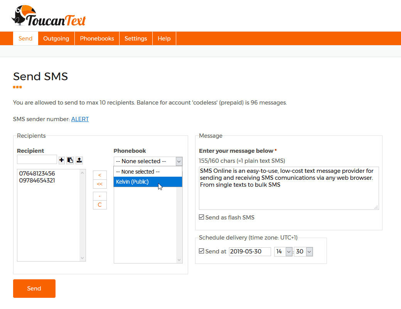Click the schedule date field 2019-05-30
Screen dimensions: 401x309
(250, 252)
